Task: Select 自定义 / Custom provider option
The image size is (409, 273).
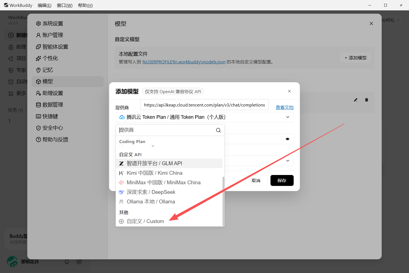Action: click(169, 221)
